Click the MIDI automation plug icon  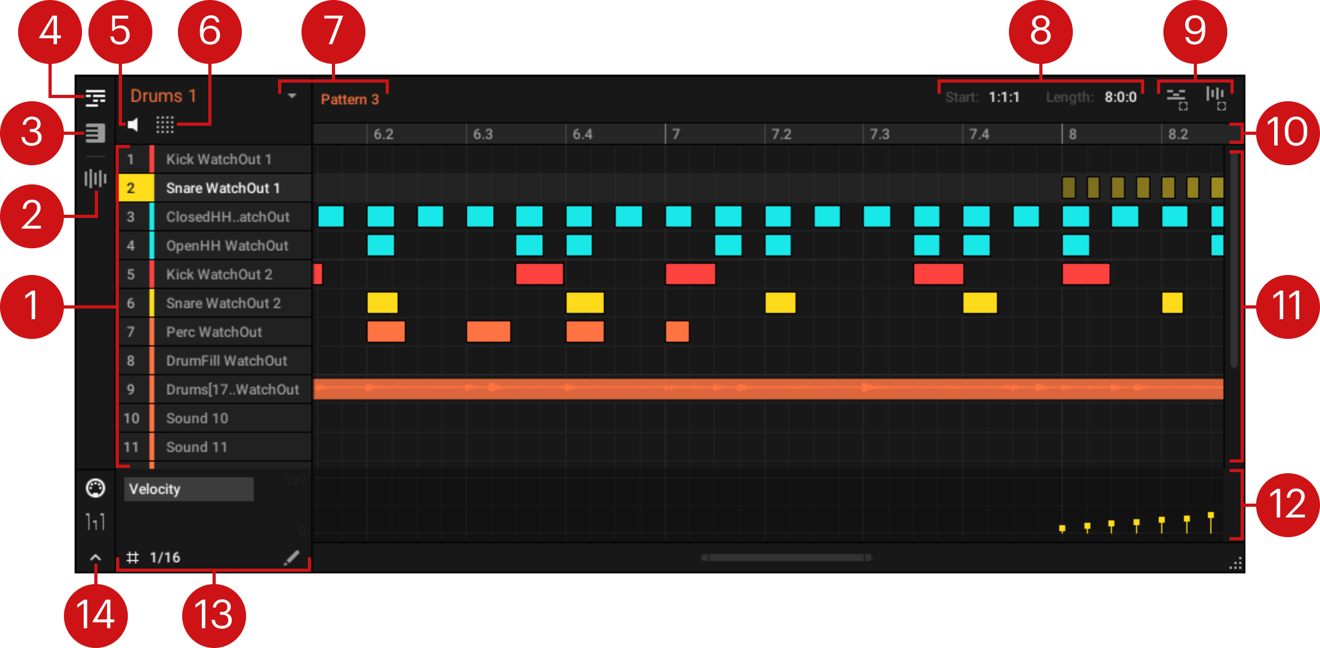pyautogui.click(x=95, y=488)
